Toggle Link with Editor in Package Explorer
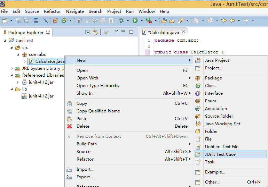This screenshot has height=187, width=268. coord(95,32)
